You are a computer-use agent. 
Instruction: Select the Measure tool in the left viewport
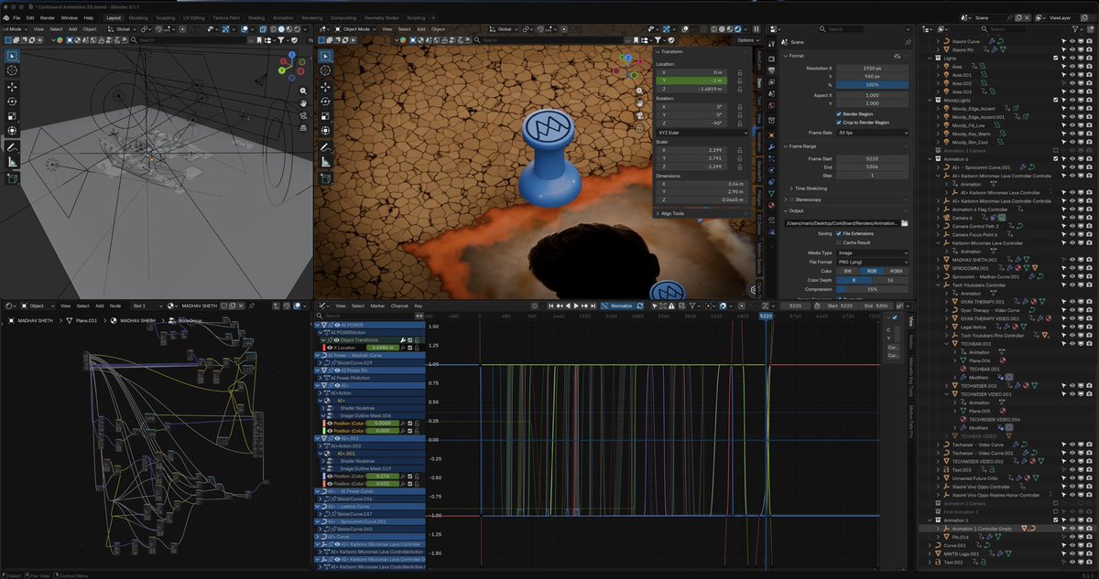pyautogui.click(x=13, y=163)
